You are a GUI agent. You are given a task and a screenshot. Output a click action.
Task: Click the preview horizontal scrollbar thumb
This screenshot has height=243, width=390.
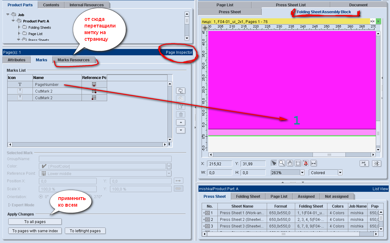point(329,155)
